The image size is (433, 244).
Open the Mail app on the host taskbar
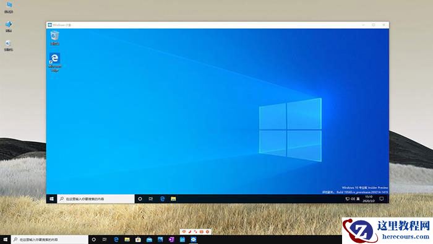pos(149,240)
